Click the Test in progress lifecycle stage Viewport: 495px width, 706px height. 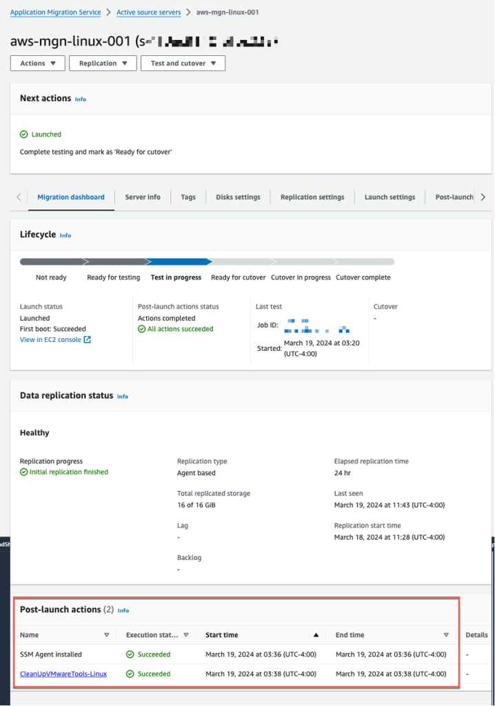[x=176, y=277]
